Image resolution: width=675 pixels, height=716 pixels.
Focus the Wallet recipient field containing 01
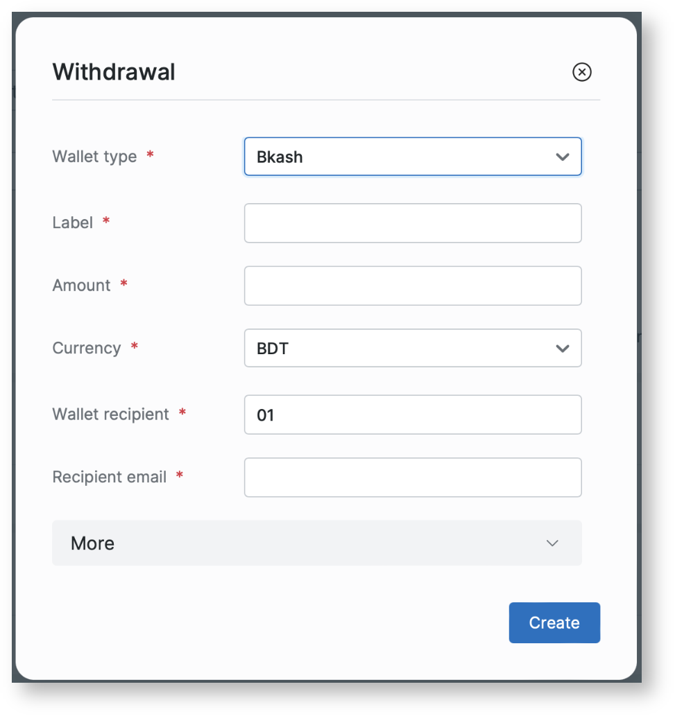tap(412, 414)
